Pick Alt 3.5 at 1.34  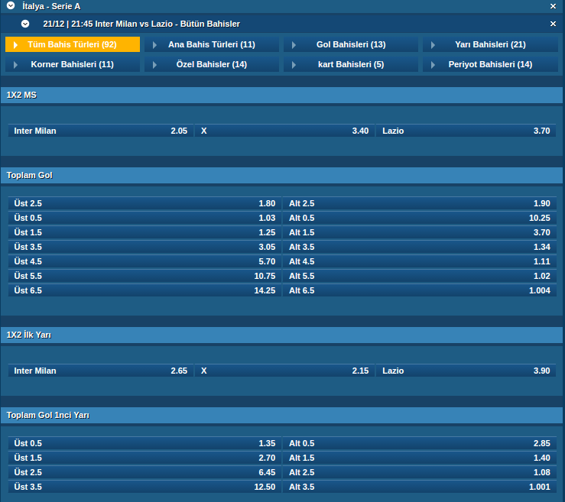pos(420,247)
